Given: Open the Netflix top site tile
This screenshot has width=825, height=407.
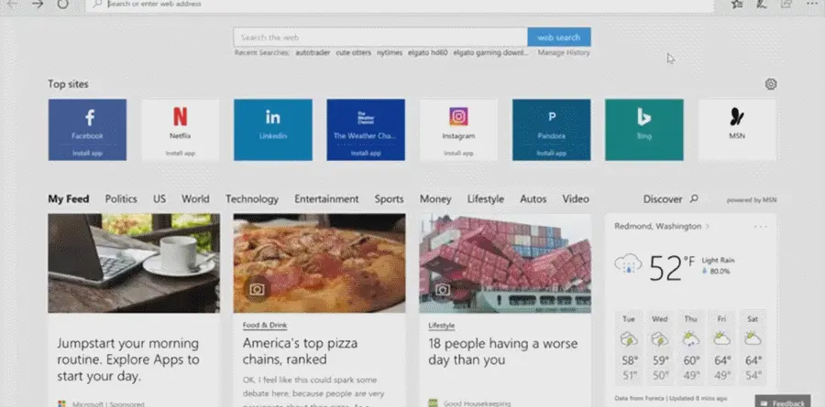Looking at the screenshot, I should [x=180, y=130].
